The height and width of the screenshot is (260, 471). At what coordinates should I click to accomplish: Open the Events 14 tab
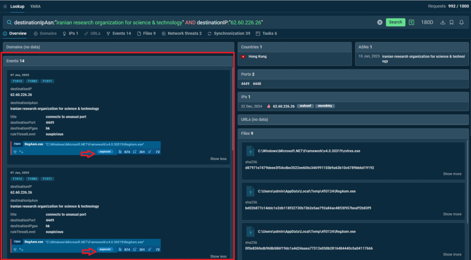(x=118, y=34)
